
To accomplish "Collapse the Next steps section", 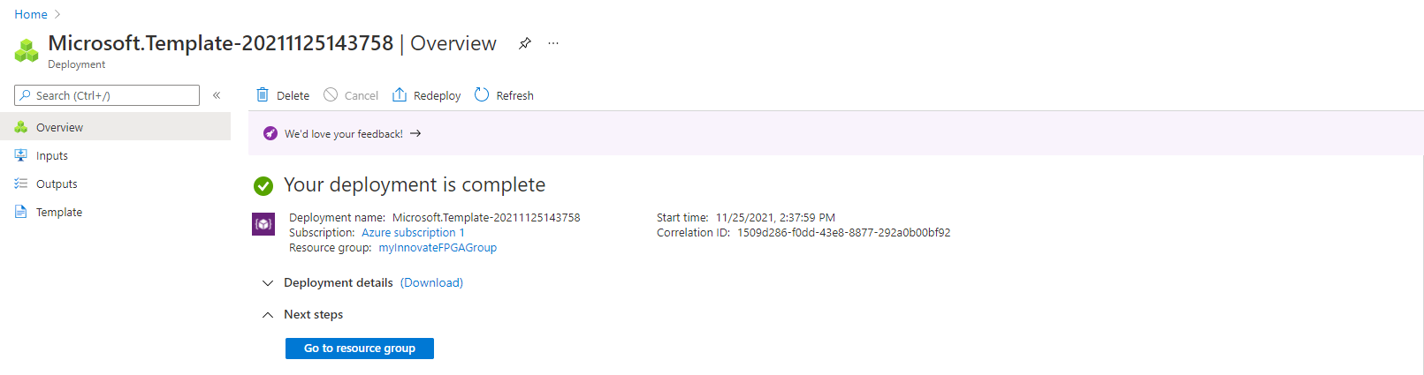I will coord(268,315).
